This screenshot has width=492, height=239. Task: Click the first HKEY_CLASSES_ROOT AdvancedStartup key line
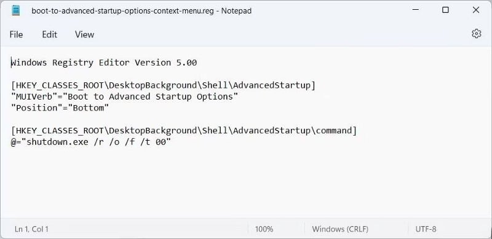(x=163, y=85)
